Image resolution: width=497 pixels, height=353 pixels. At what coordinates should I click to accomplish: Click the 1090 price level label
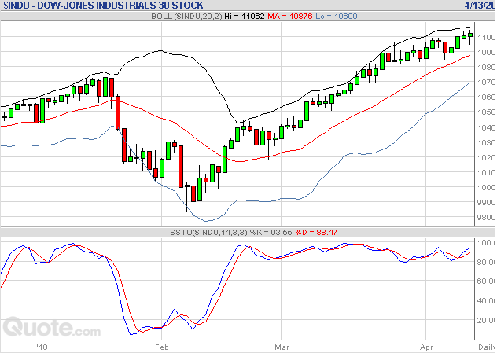pos(486,52)
